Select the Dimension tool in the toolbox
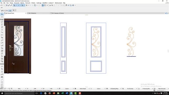Image resolution: width=169 pixels, height=95 pixels. (2, 66)
